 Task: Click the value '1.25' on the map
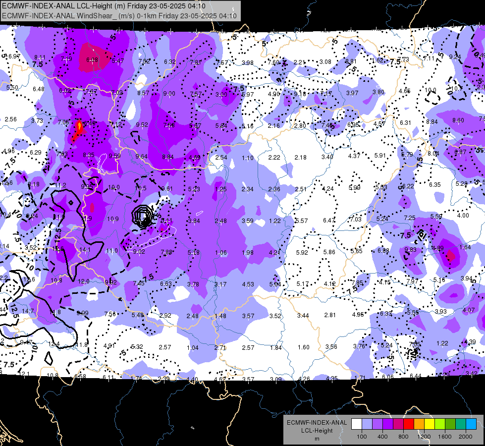221,189
